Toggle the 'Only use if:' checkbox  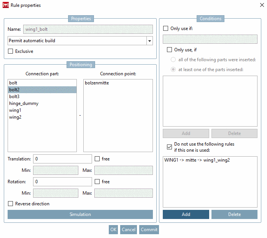pos(166,29)
